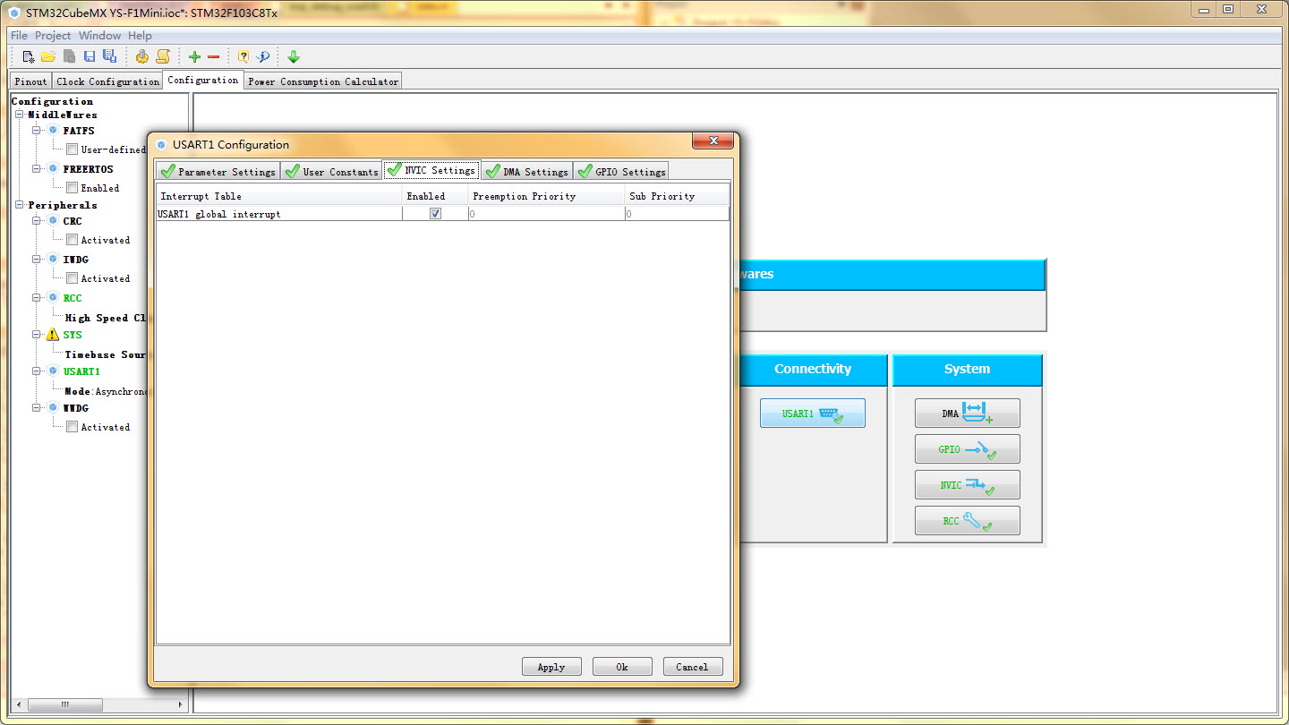1289x725 pixels.
Task: Click the Generate Code gear icon
Action: click(x=141, y=56)
